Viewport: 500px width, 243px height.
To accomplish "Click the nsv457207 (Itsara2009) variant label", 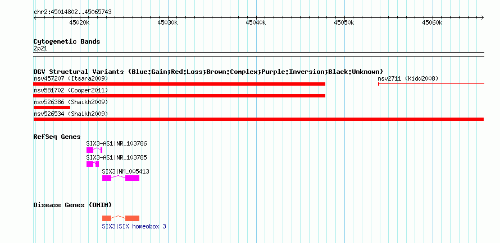I will coord(71,78).
